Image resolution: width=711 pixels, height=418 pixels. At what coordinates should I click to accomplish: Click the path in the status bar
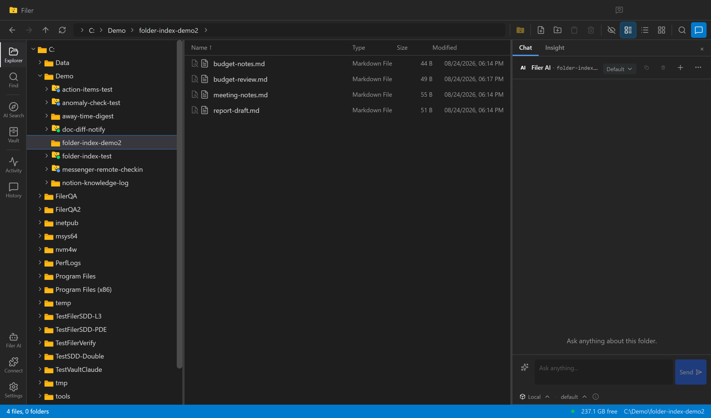[x=664, y=411]
